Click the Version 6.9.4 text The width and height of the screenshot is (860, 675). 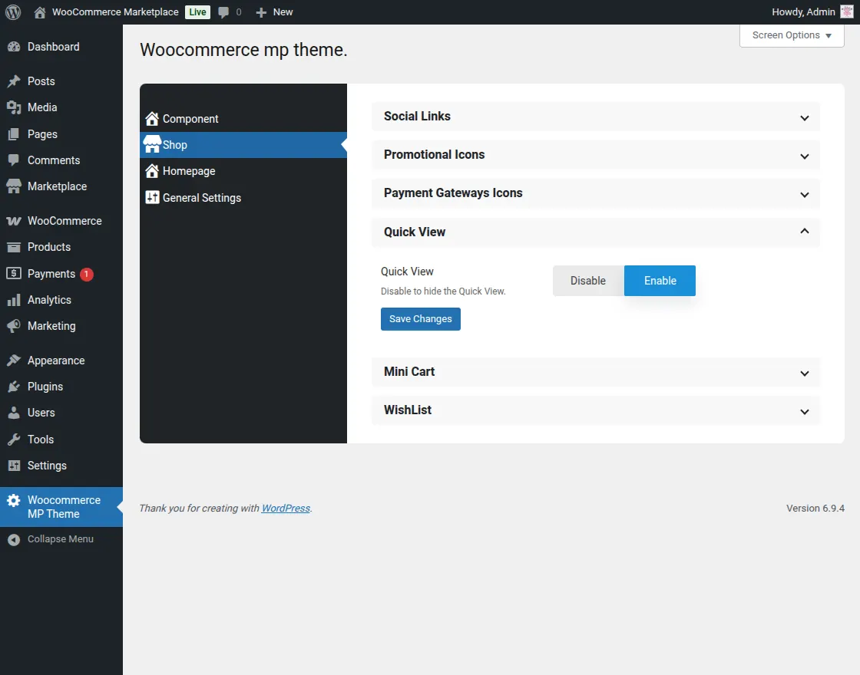pos(815,509)
